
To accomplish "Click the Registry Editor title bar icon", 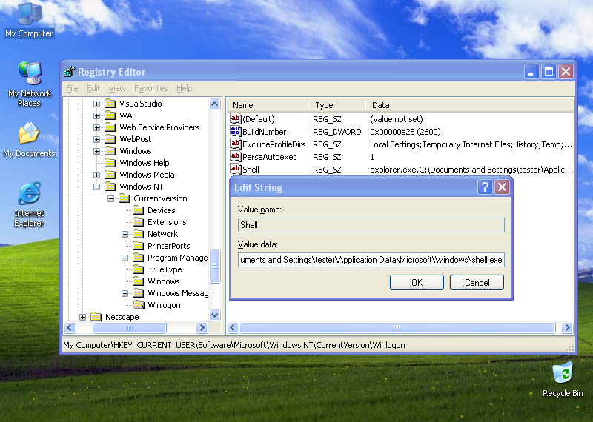I will coord(70,71).
